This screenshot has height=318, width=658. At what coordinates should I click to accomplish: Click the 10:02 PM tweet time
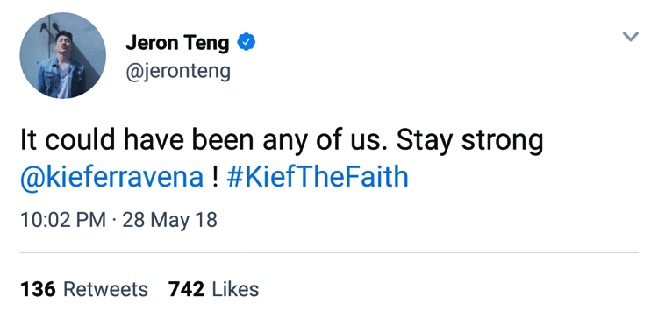click(63, 220)
